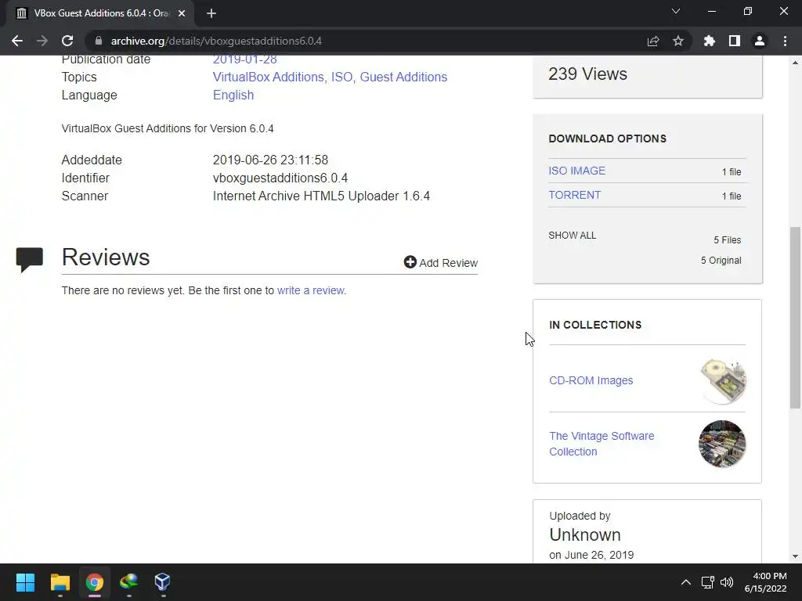Screen dimensions: 802x601
Task: Open Internet Download Manager taskbar icon
Action: [x=129, y=582]
